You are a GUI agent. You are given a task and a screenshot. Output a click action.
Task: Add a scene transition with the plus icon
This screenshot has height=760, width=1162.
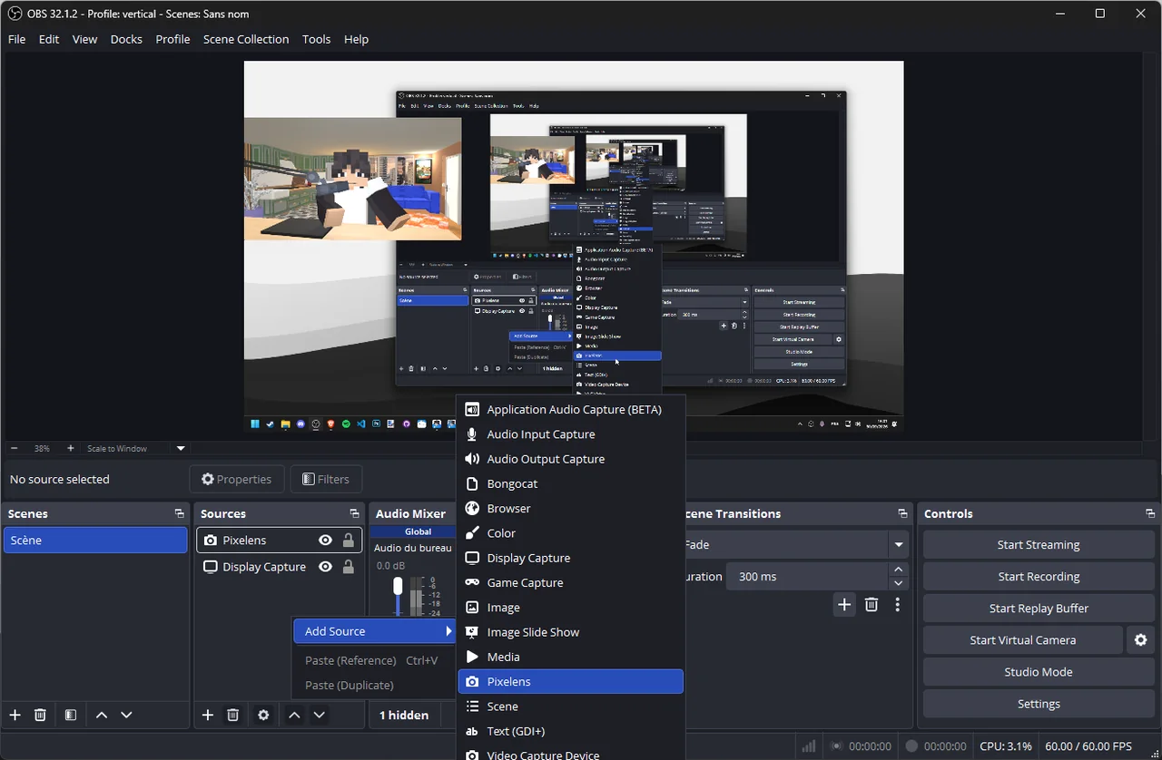pyautogui.click(x=844, y=604)
